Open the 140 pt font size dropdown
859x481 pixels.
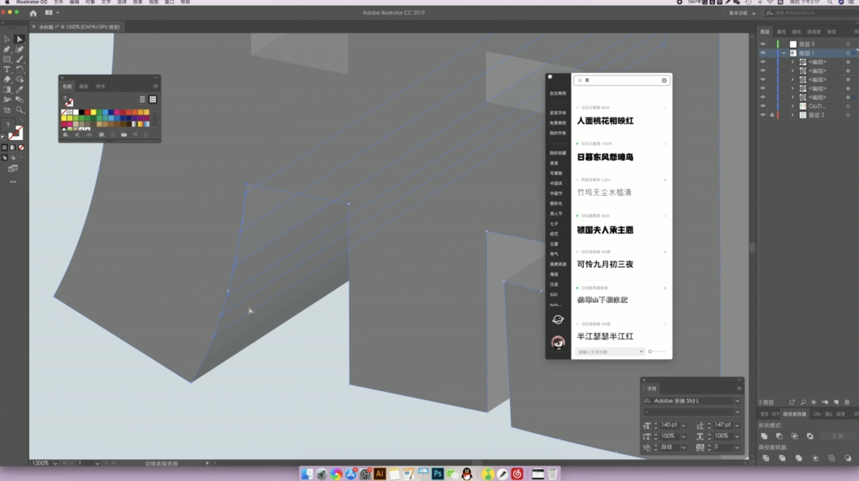(x=683, y=425)
